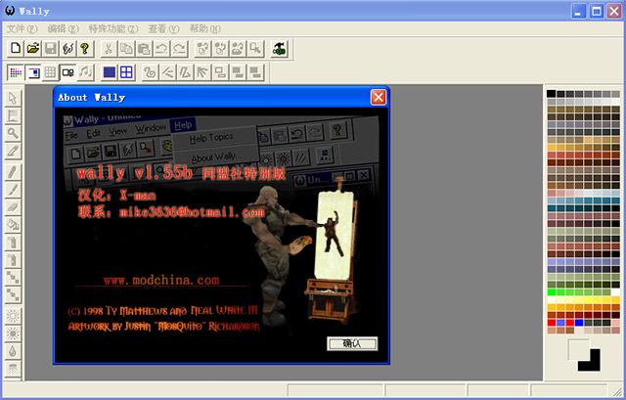
Task: Select the paint bucket fill tool
Action: click(14, 225)
